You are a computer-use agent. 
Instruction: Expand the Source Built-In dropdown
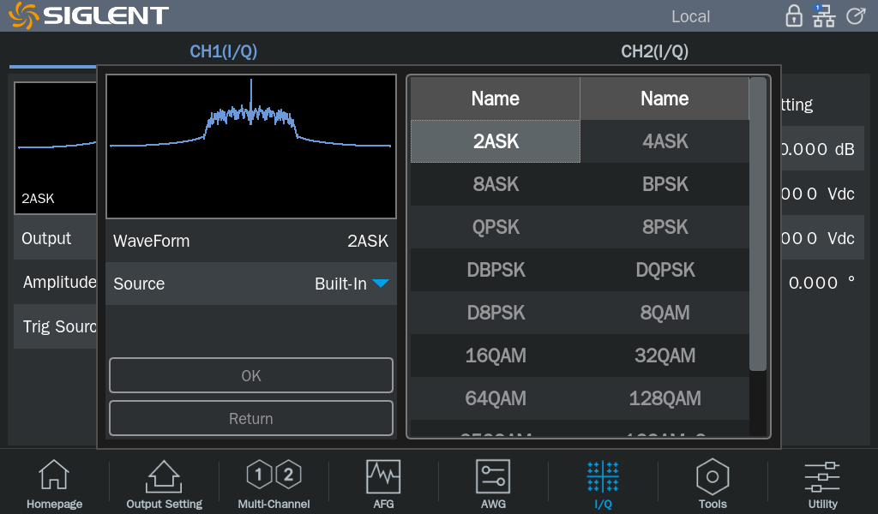pos(380,284)
